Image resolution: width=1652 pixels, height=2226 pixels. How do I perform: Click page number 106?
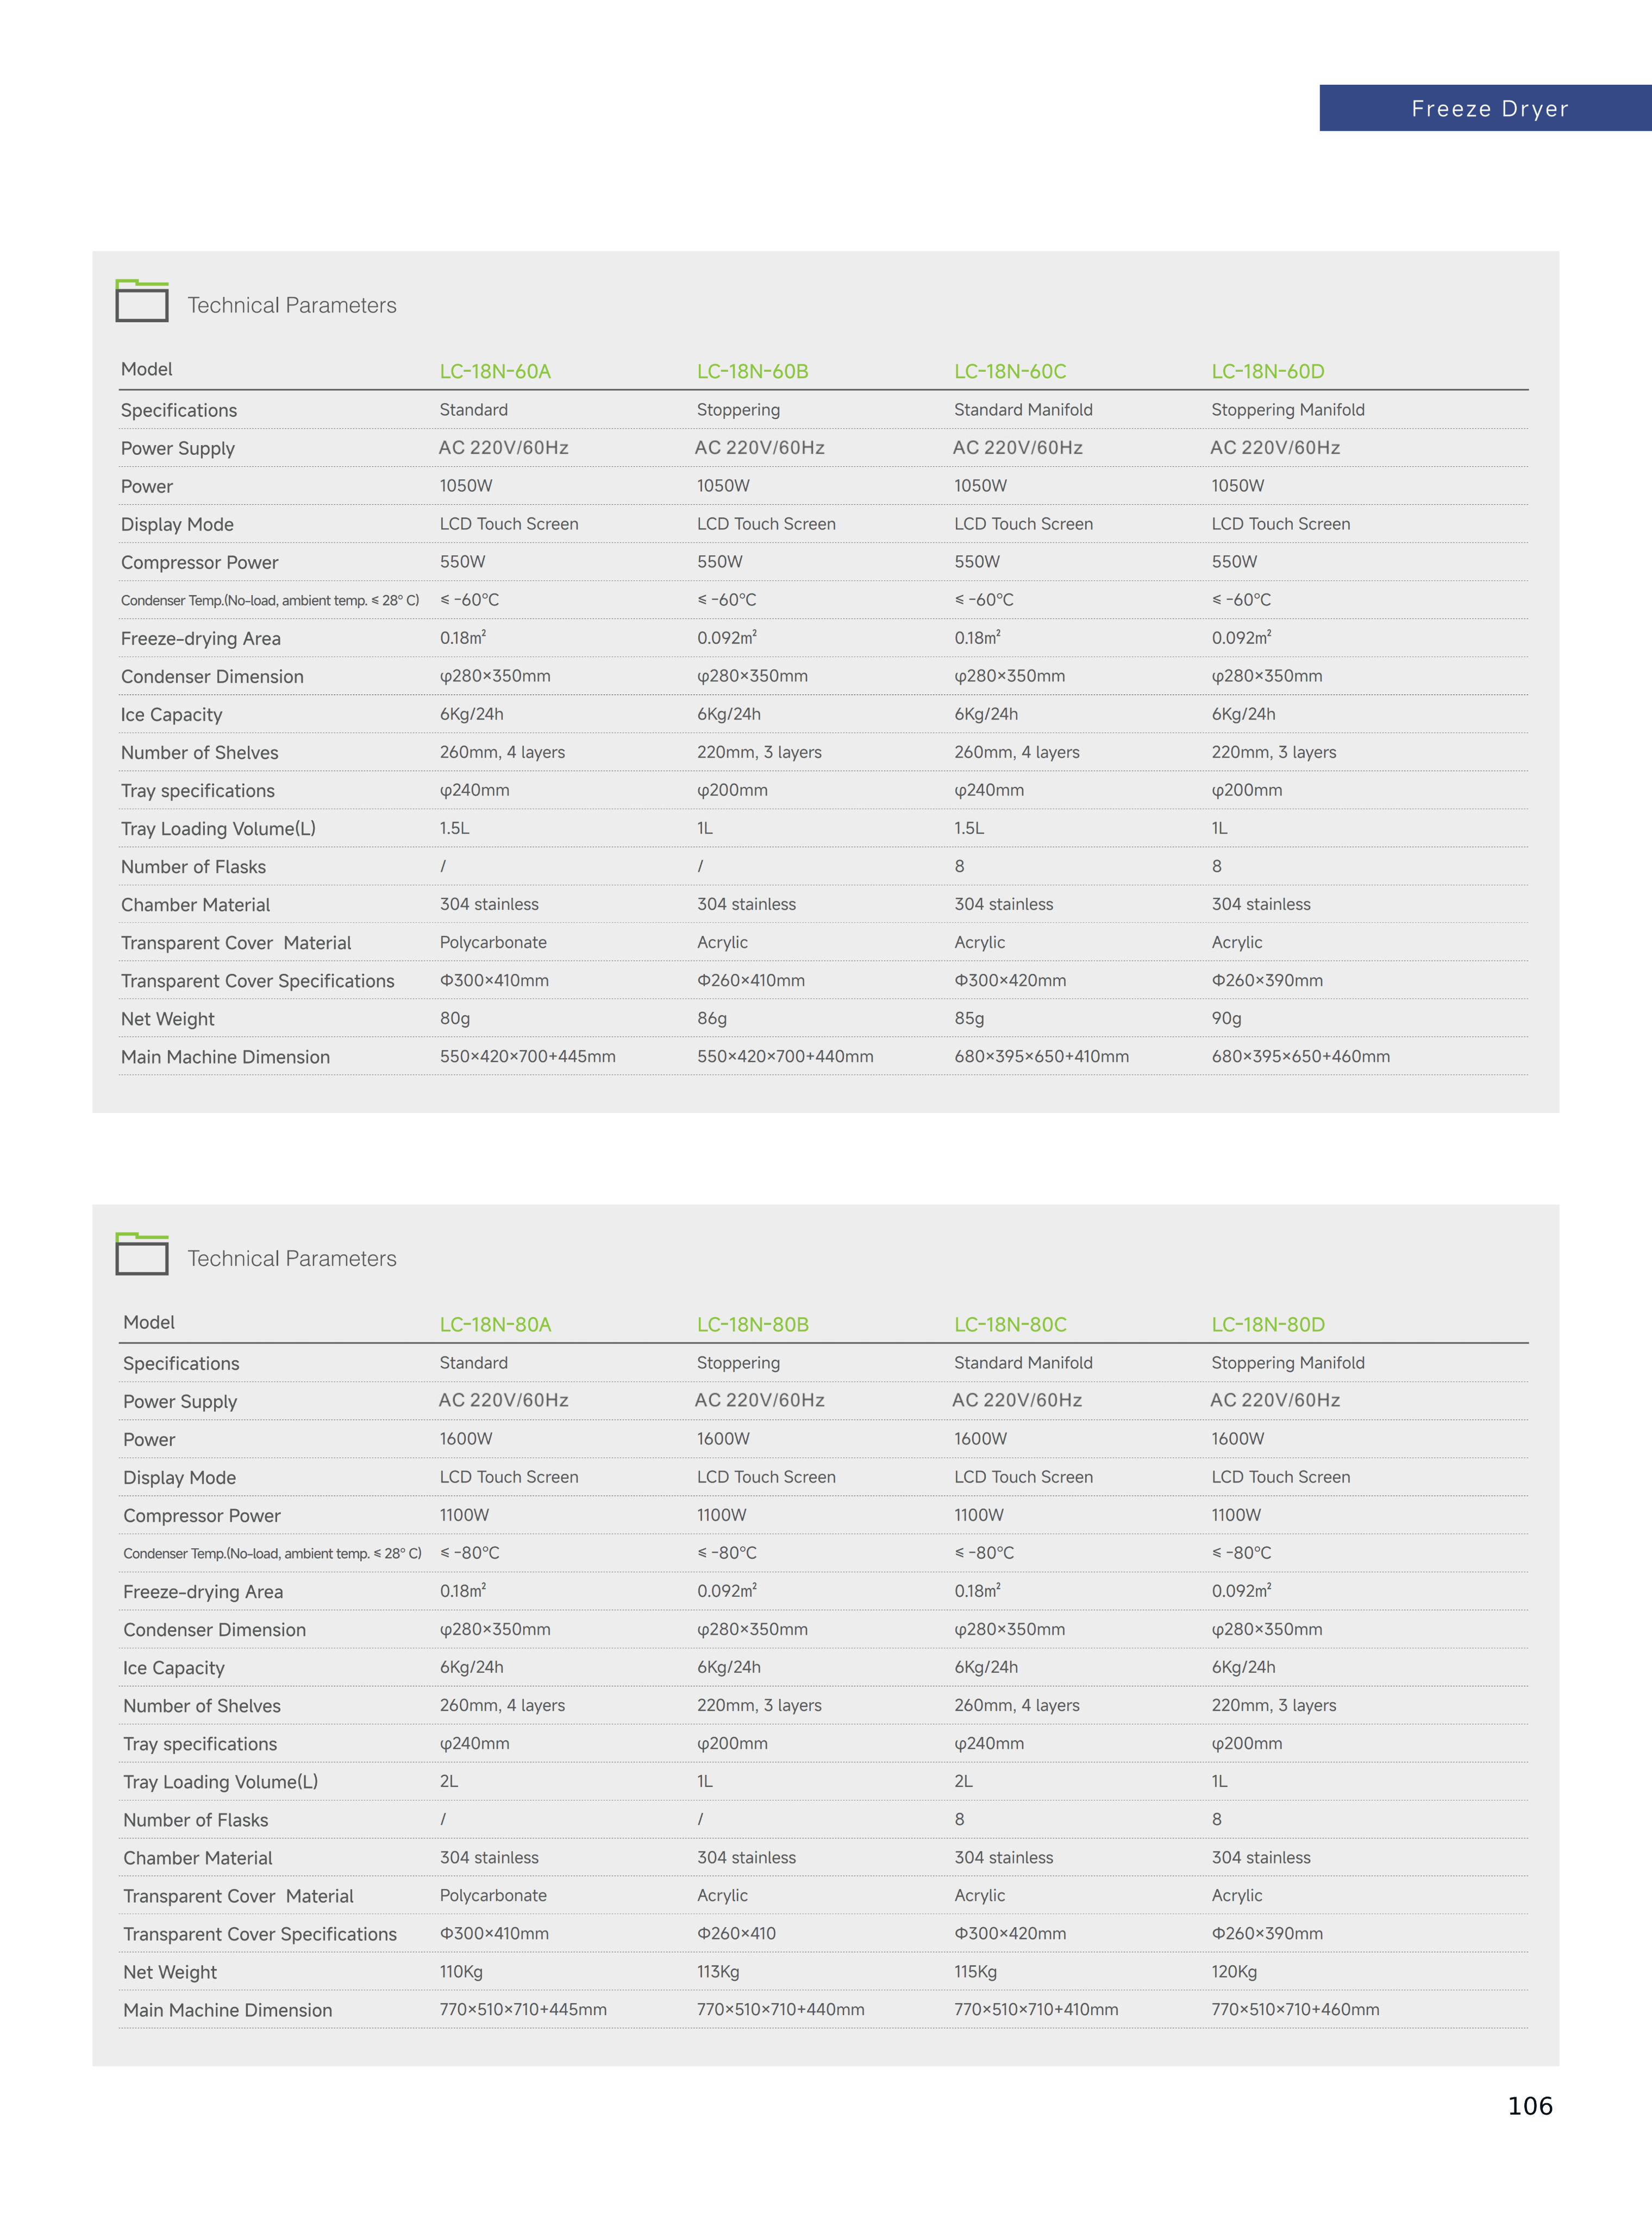click(x=1530, y=2106)
